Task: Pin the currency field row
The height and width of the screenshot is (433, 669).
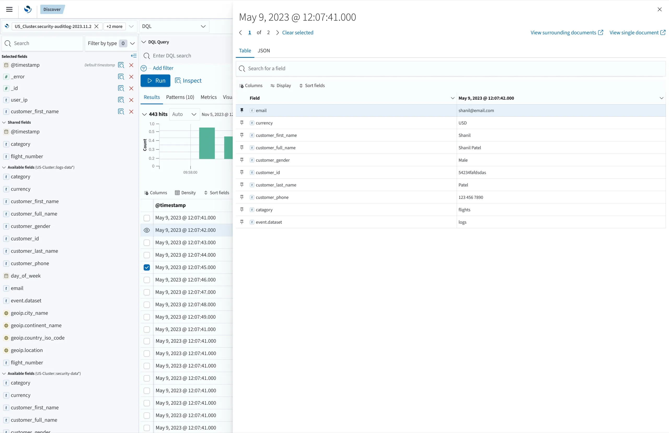Action: pos(242,123)
